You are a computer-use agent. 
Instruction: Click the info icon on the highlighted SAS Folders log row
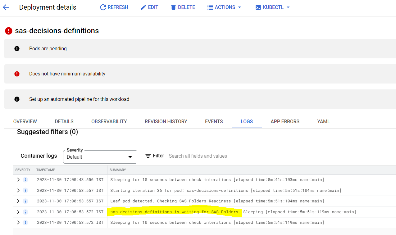click(25, 212)
